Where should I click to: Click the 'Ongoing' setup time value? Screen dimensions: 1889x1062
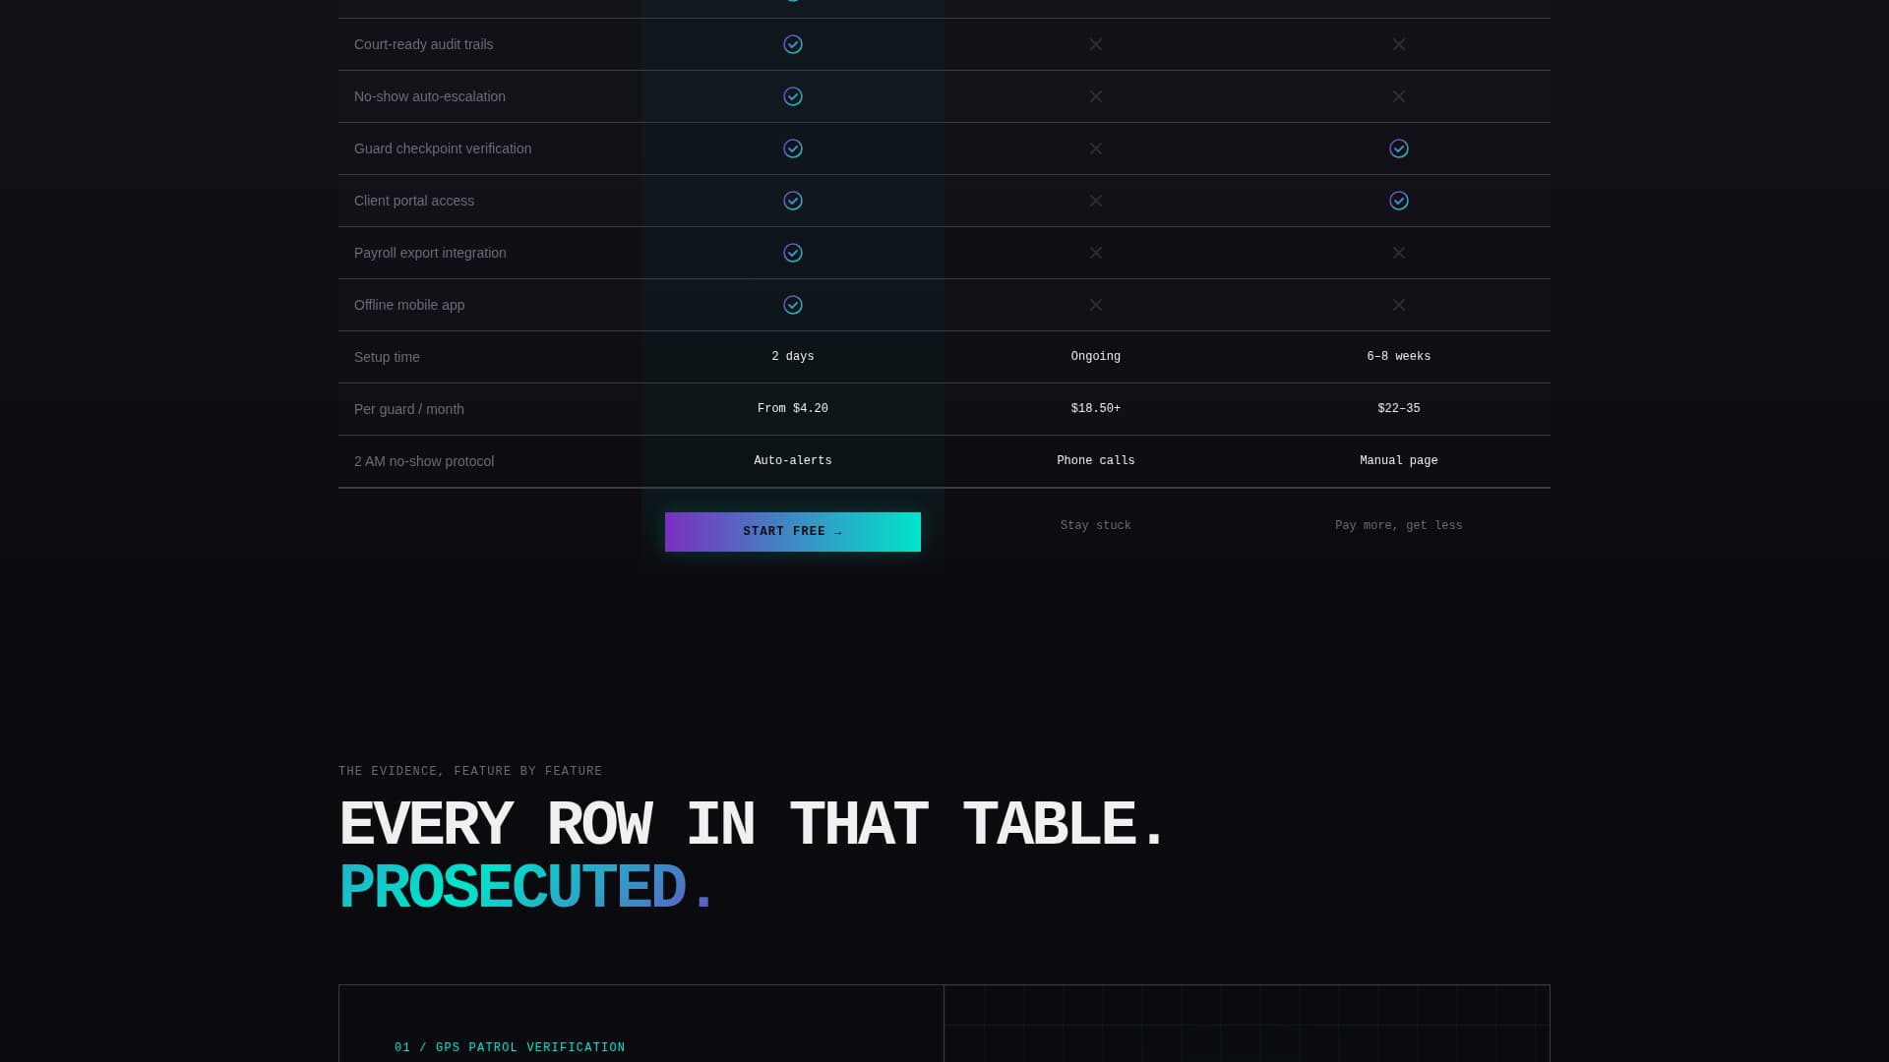(1096, 357)
